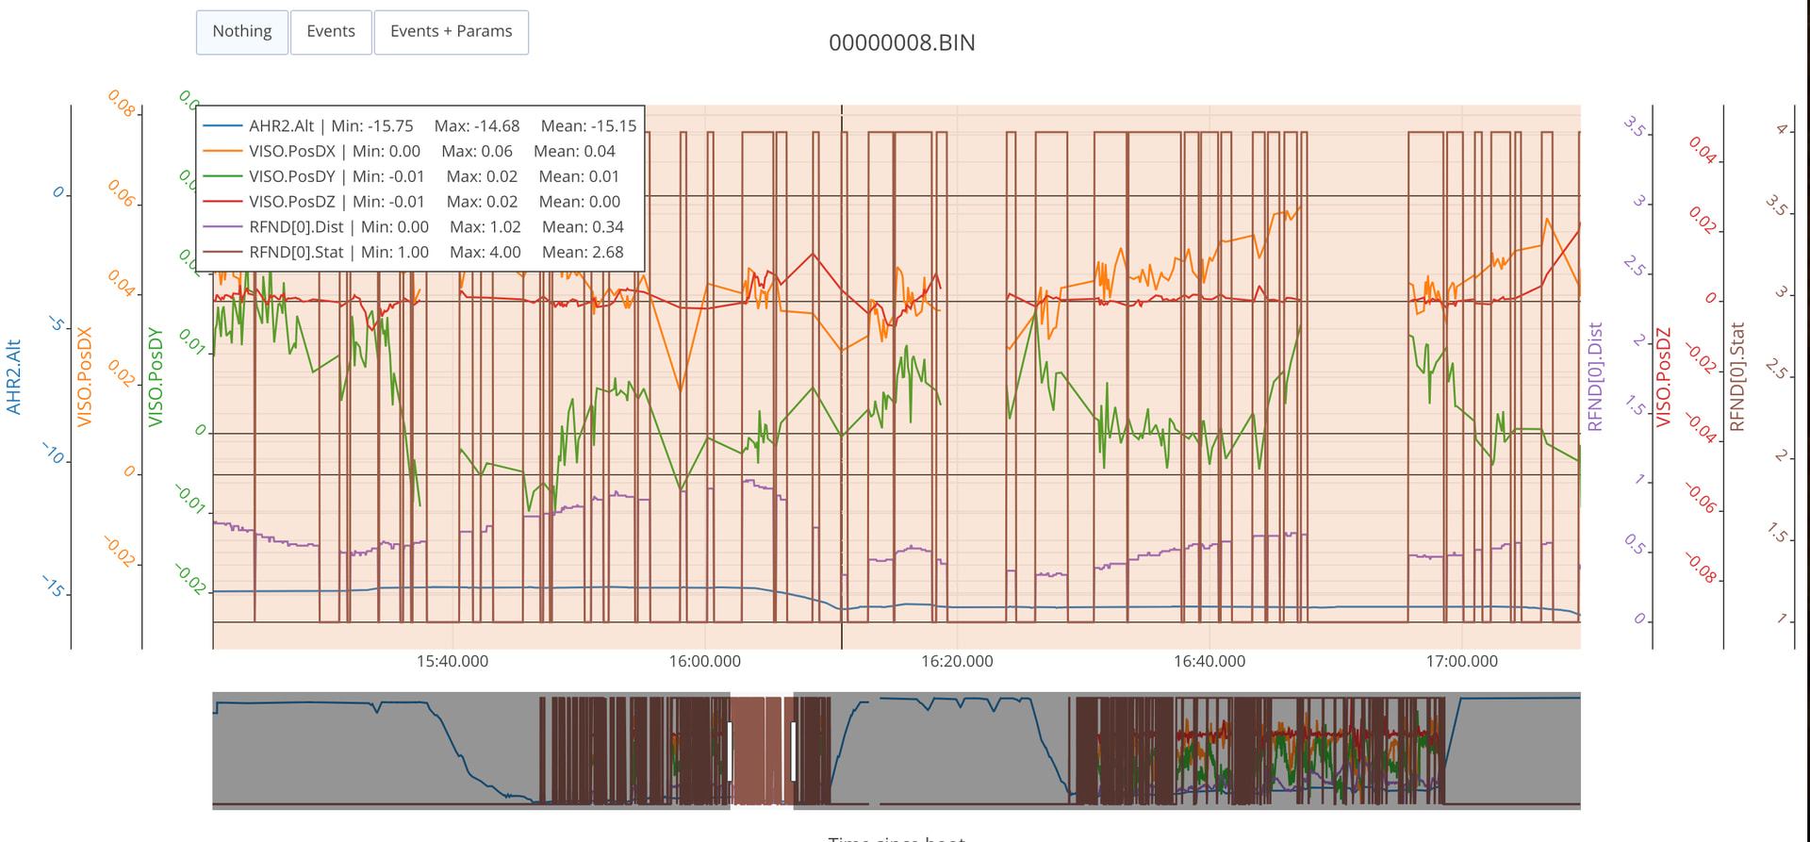Click the Events button

click(331, 32)
